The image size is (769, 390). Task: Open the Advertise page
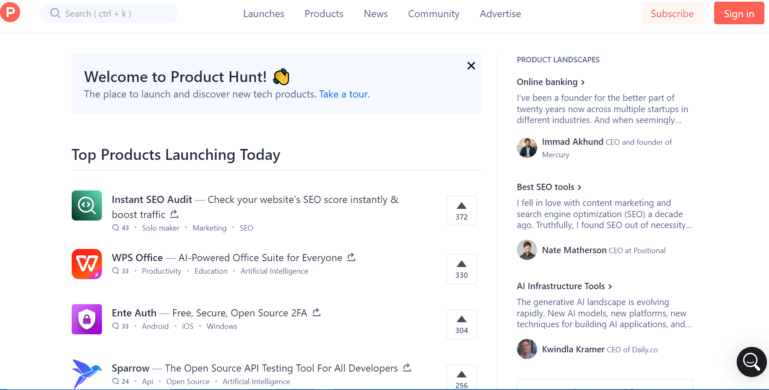(500, 14)
